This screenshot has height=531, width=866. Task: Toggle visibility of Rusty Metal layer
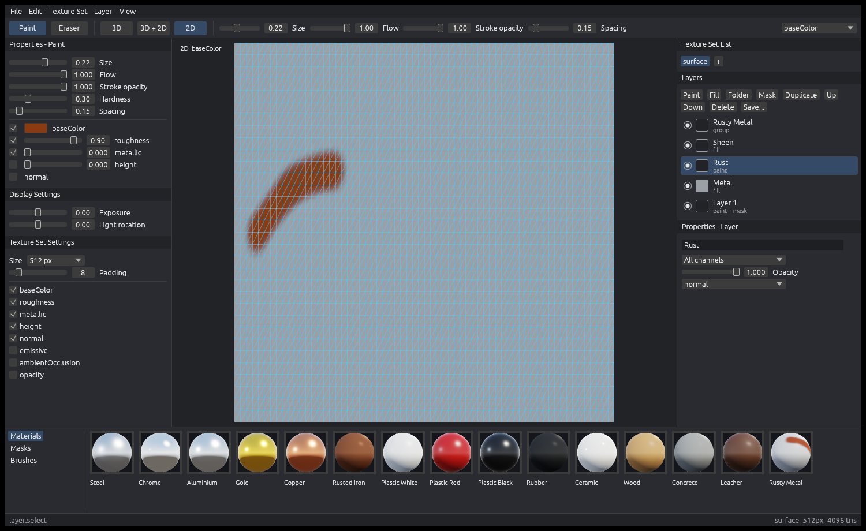click(x=688, y=125)
